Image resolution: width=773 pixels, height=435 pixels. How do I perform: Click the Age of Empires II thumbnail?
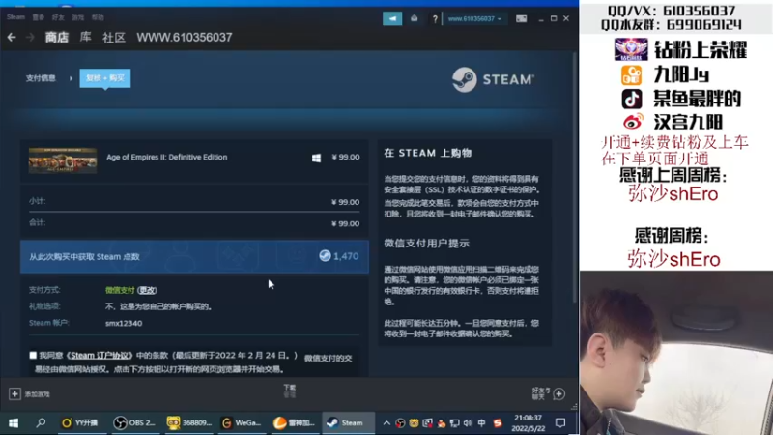click(x=63, y=160)
